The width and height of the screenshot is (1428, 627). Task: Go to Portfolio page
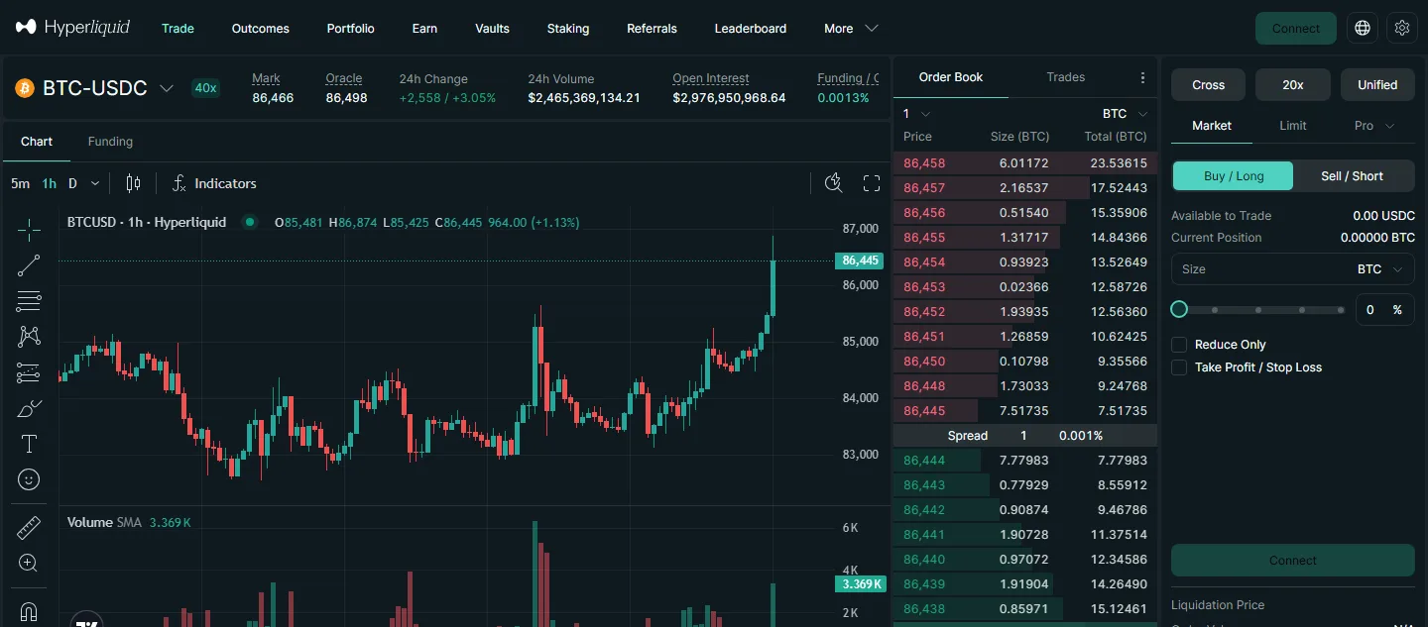pyautogui.click(x=351, y=29)
